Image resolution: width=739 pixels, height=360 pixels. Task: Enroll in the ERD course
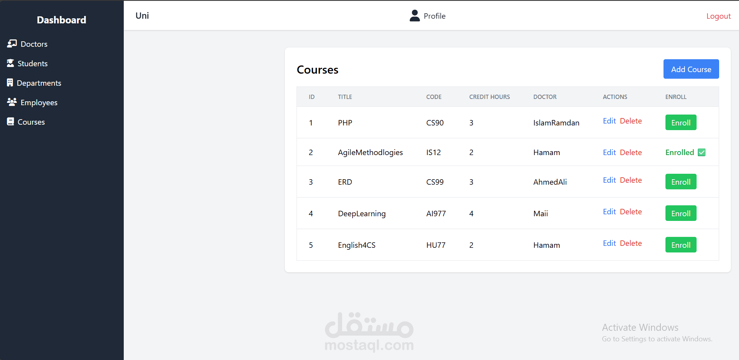tap(681, 182)
